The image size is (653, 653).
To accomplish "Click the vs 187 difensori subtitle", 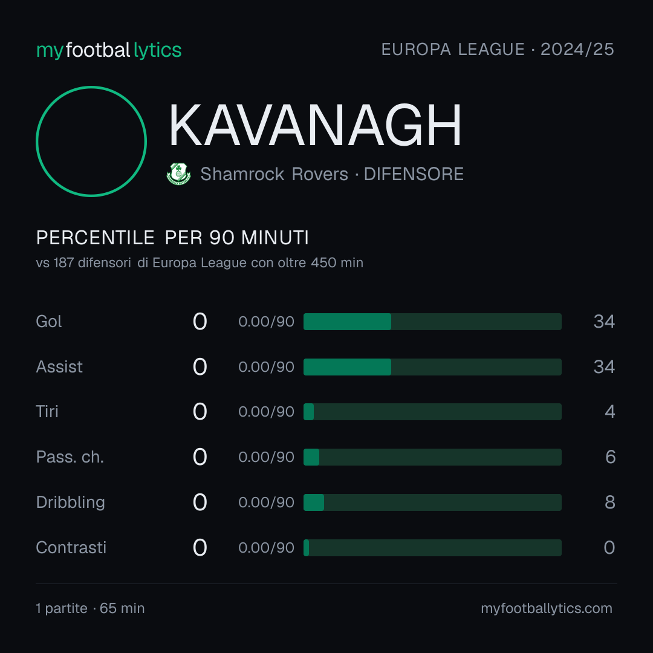I will [x=200, y=263].
